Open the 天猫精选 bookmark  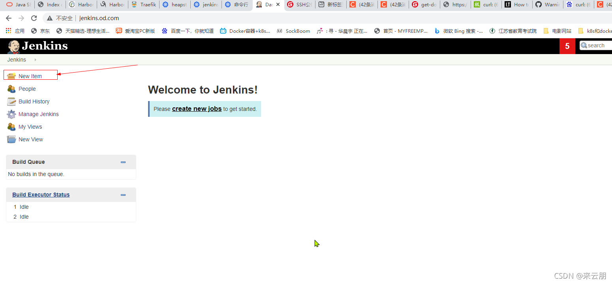(x=83, y=31)
